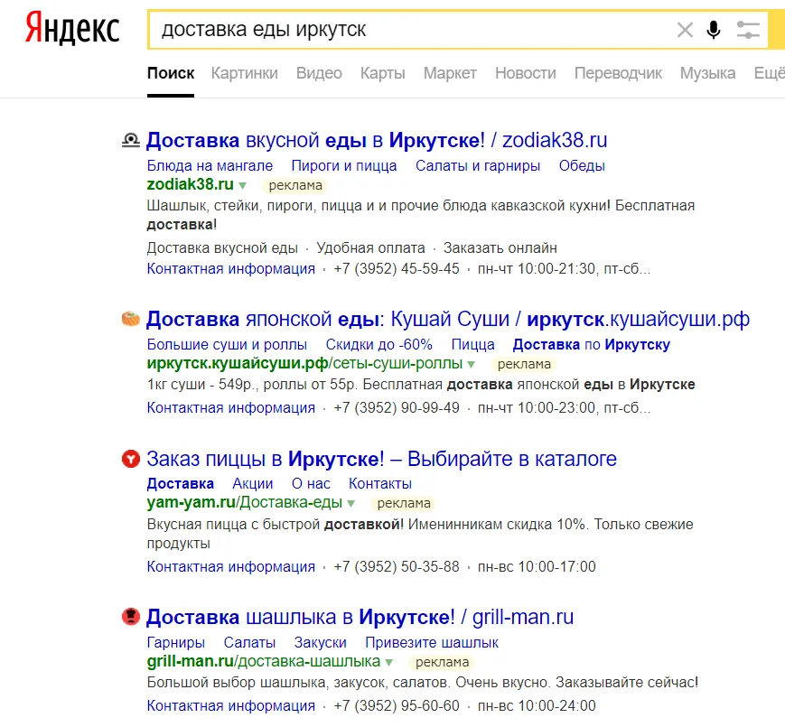785x727 pixels.
Task: Open yam-yam Контактная информация link
Action: pyautogui.click(x=230, y=566)
